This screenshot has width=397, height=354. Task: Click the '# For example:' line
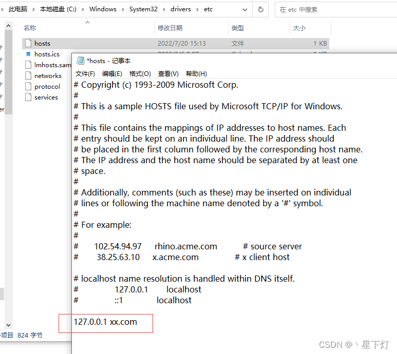103,225
